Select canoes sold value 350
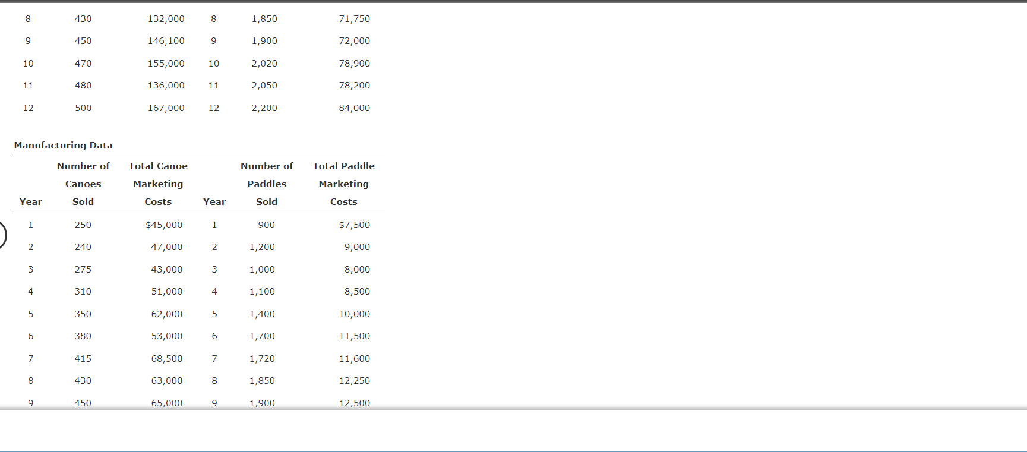Image resolution: width=1027 pixels, height=452 pixels. pos(83,314)
